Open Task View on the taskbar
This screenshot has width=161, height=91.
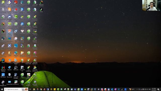(x=30, y=89)
